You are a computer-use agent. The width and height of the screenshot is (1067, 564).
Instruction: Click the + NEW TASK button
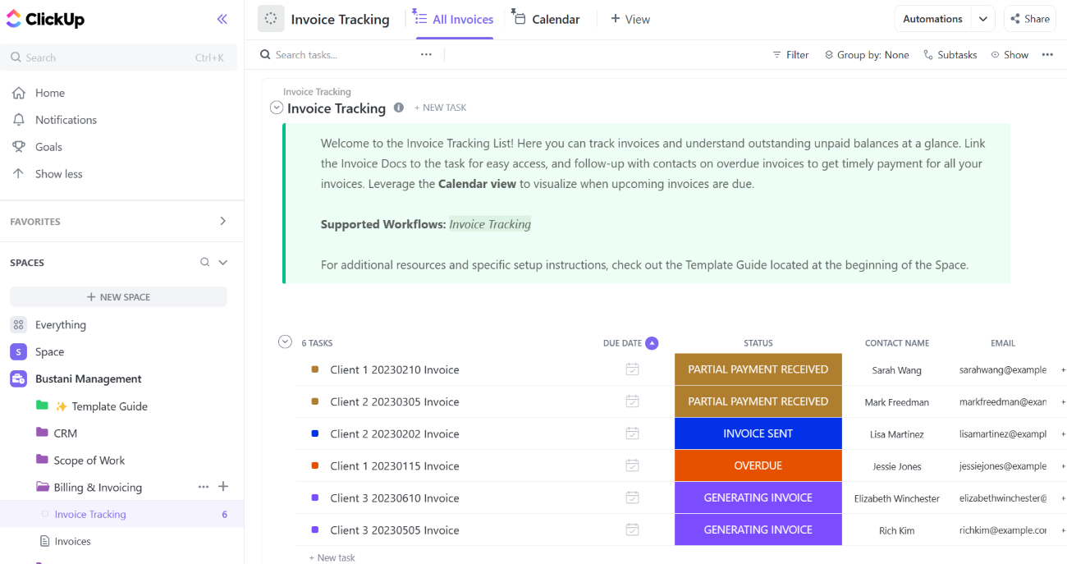pos(441,108)
